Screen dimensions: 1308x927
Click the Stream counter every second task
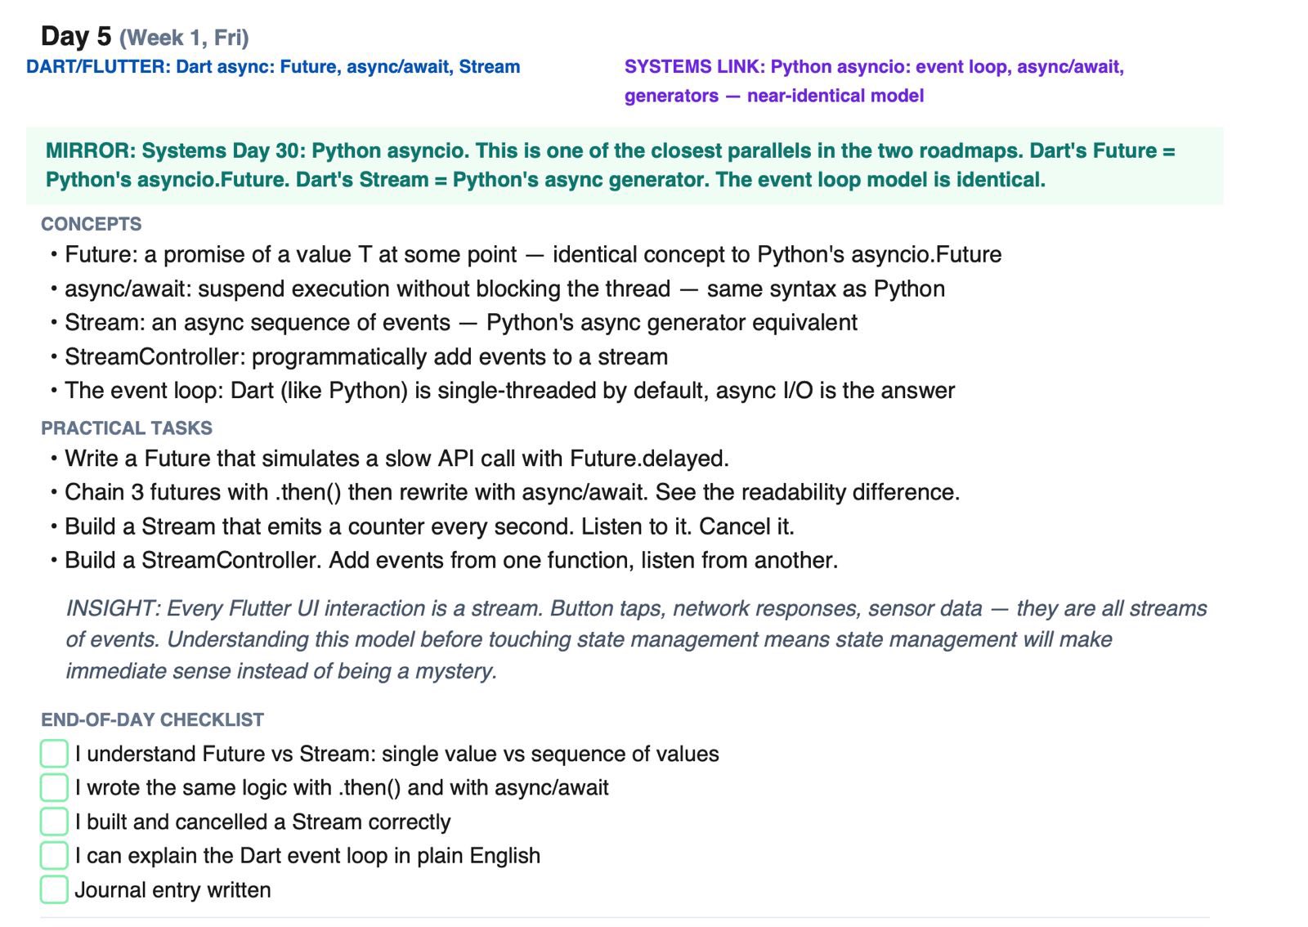429,526
